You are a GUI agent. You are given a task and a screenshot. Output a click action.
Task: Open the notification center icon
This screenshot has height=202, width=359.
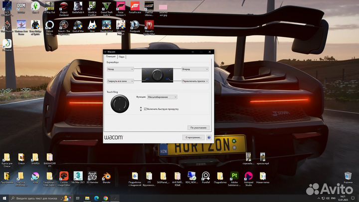pyautogui.click(x=353, y=199)
